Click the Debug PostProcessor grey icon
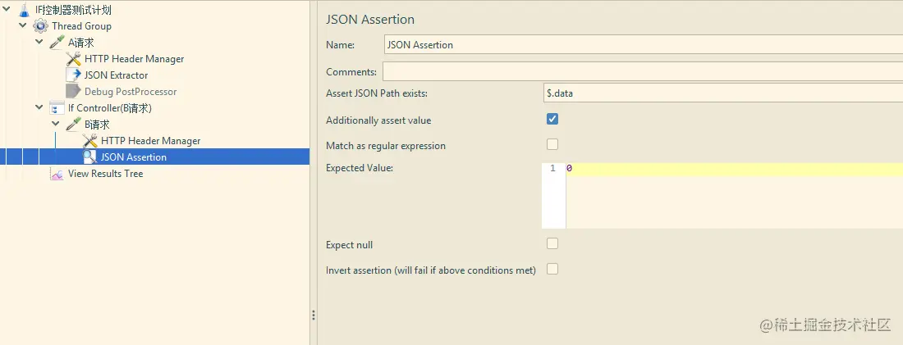 (x=74, y=92)
